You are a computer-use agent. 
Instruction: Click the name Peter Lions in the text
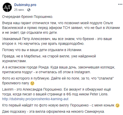pos(99,94)
